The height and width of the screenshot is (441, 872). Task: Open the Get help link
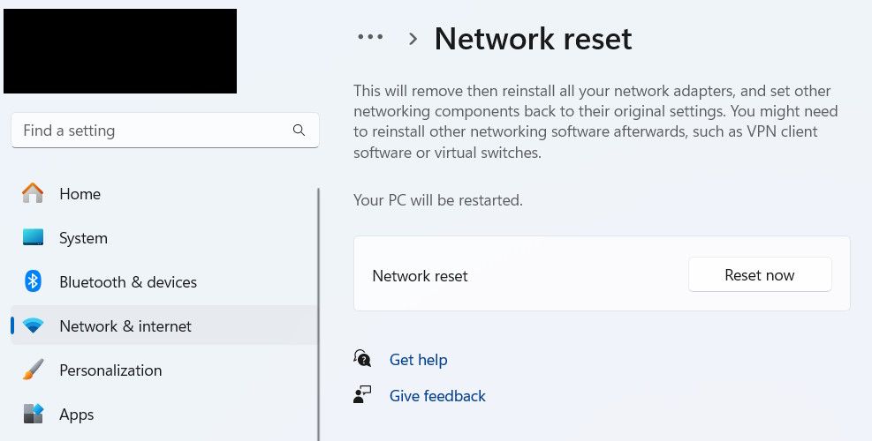(x=418, y=359)
